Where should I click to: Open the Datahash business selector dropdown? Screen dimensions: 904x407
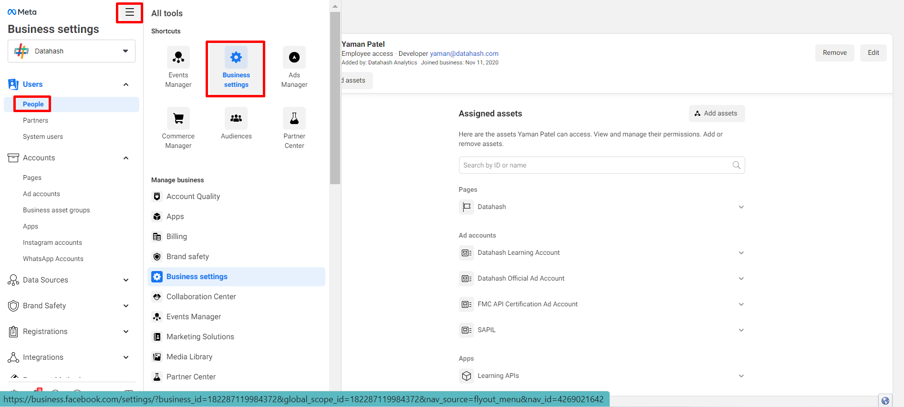coord(72,51)
